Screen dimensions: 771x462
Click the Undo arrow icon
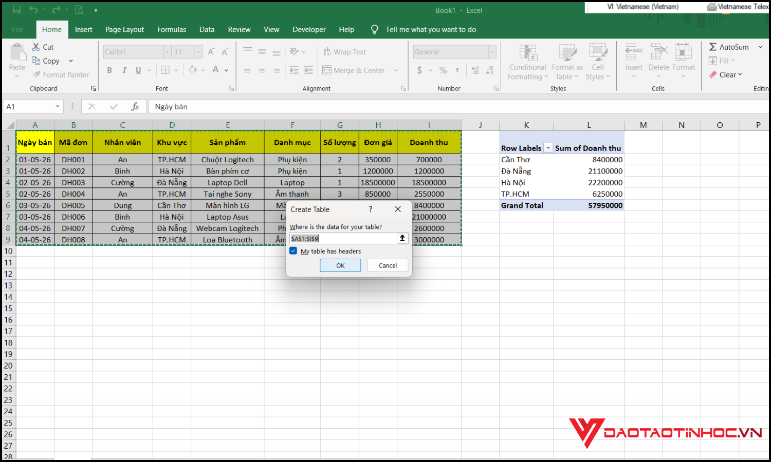[33, 10]
